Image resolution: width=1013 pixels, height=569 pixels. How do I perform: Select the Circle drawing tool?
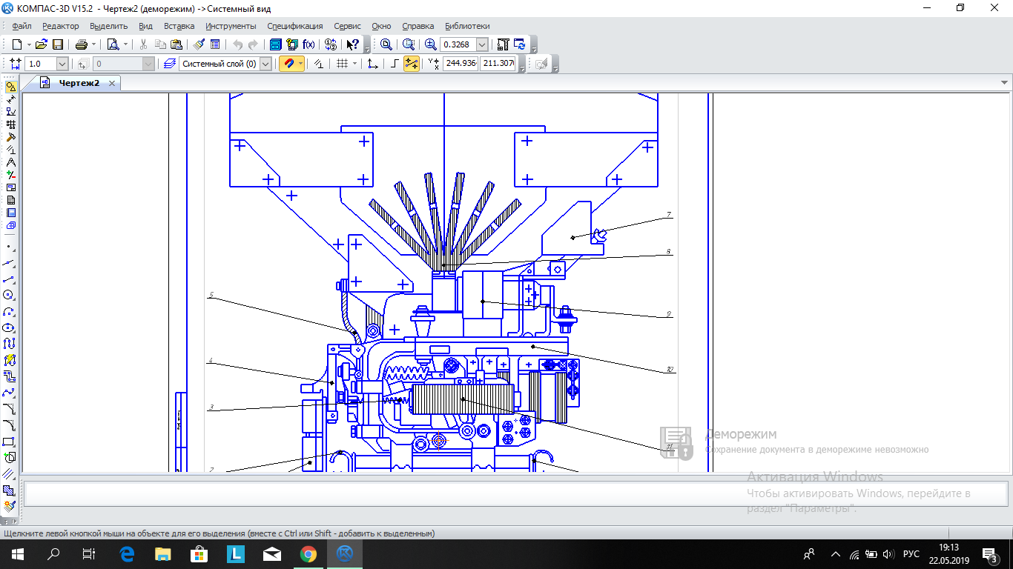[x=10, y=295]
